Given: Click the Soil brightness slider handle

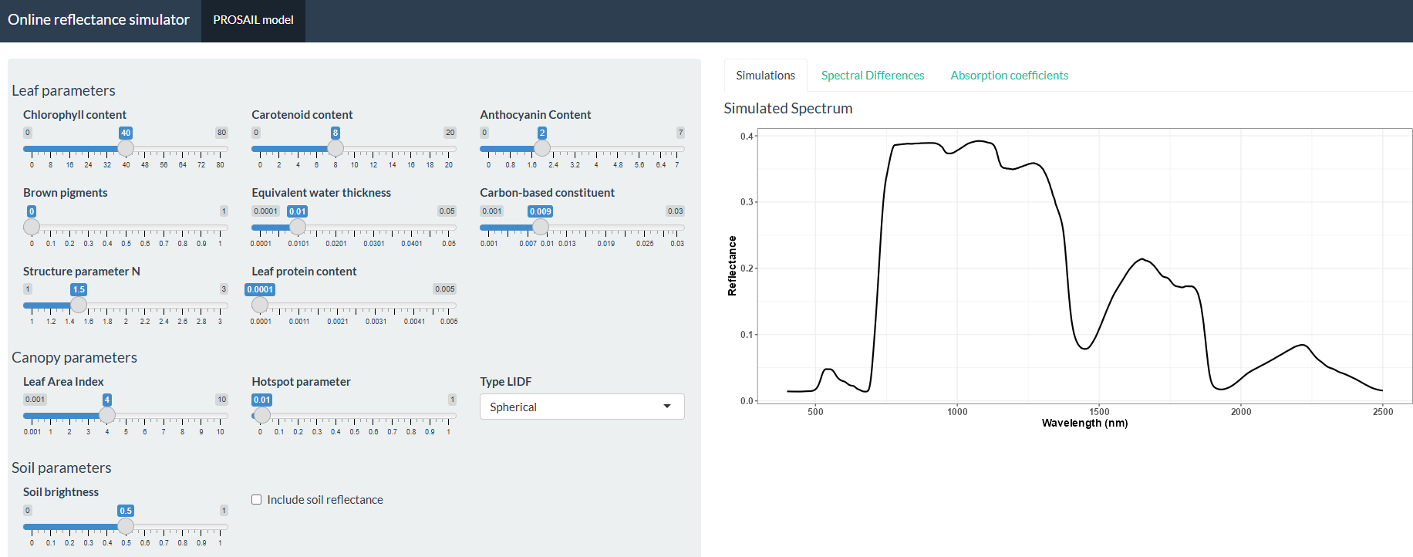Looking at the screenshot, I should [126, 526].
